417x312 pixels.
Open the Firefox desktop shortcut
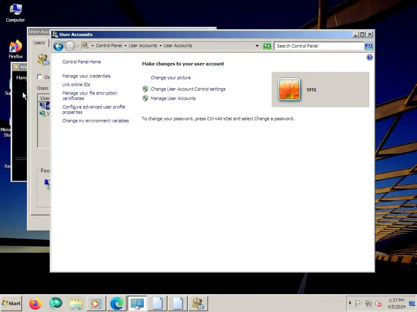click(15, 49)
